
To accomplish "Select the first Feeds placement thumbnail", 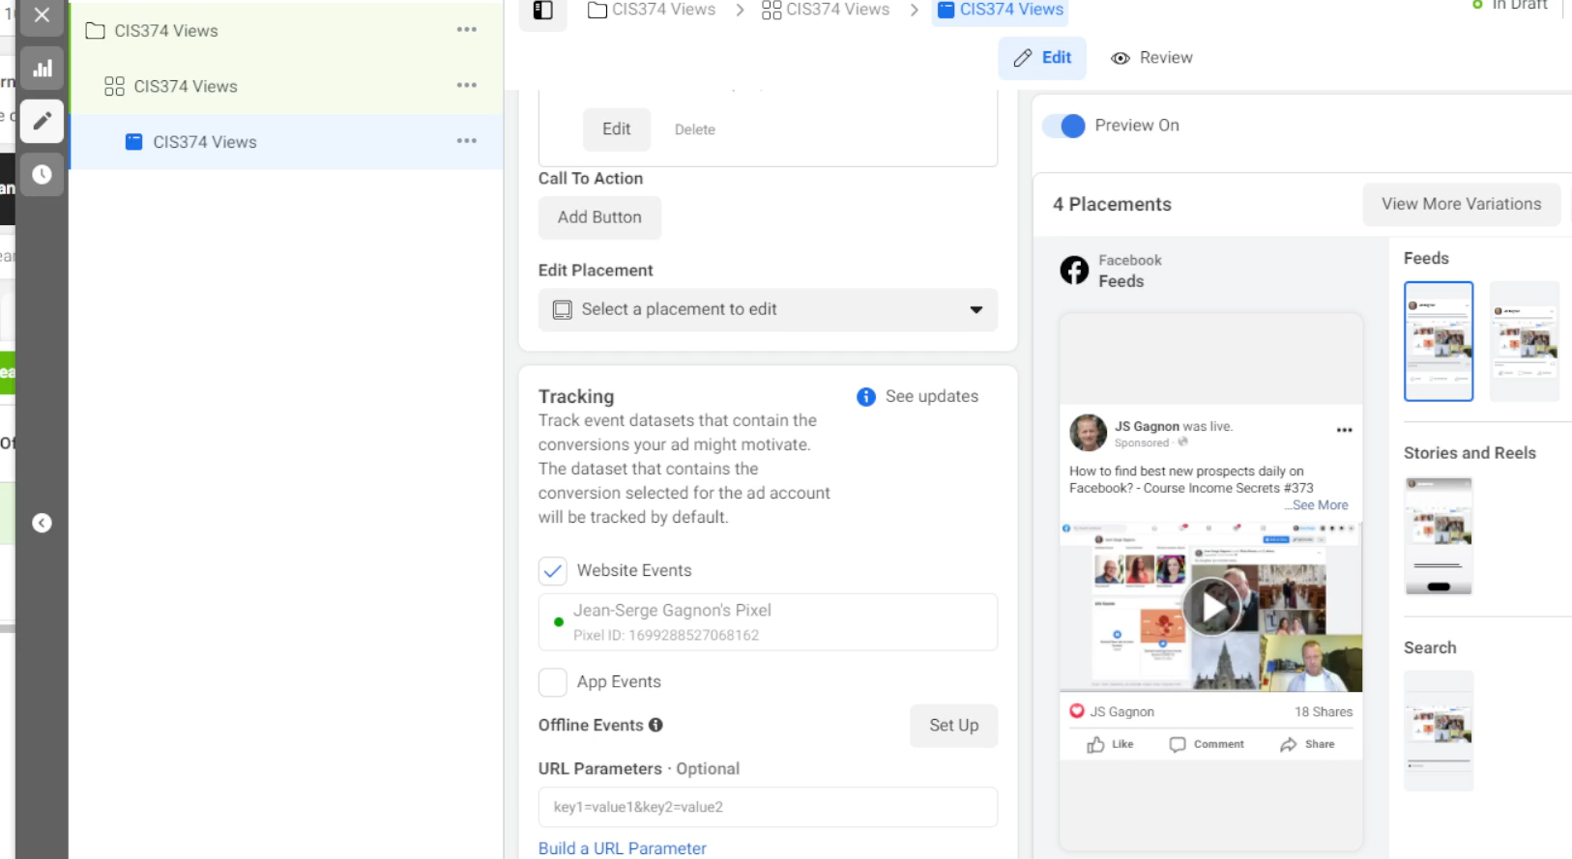I will pyautogui.click(x=1439, y=341).
